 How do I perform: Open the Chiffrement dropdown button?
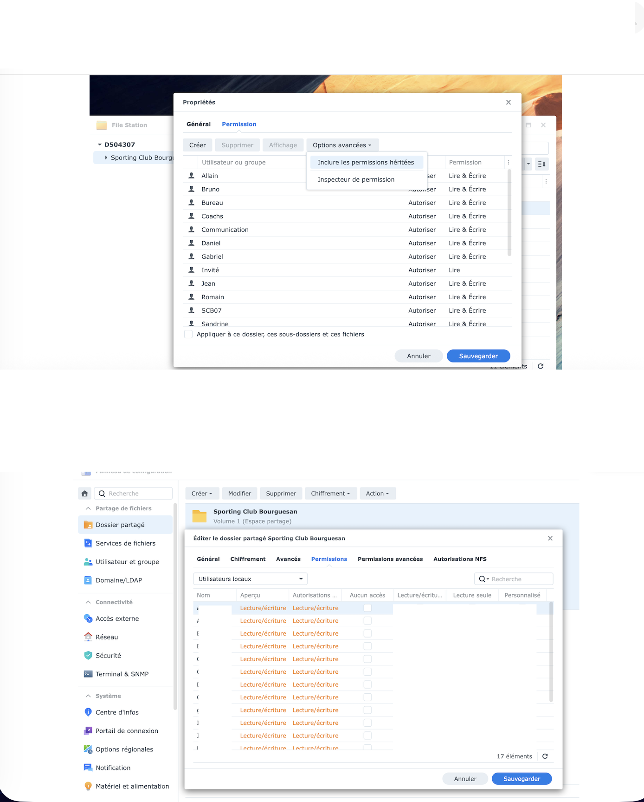click(330, 493)
